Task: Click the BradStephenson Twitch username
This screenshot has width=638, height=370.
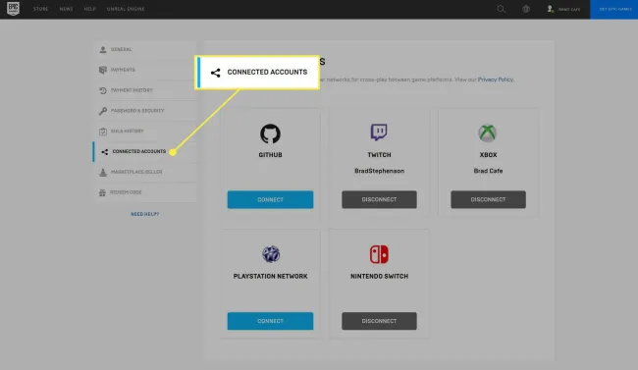Action: click(379, 171)
